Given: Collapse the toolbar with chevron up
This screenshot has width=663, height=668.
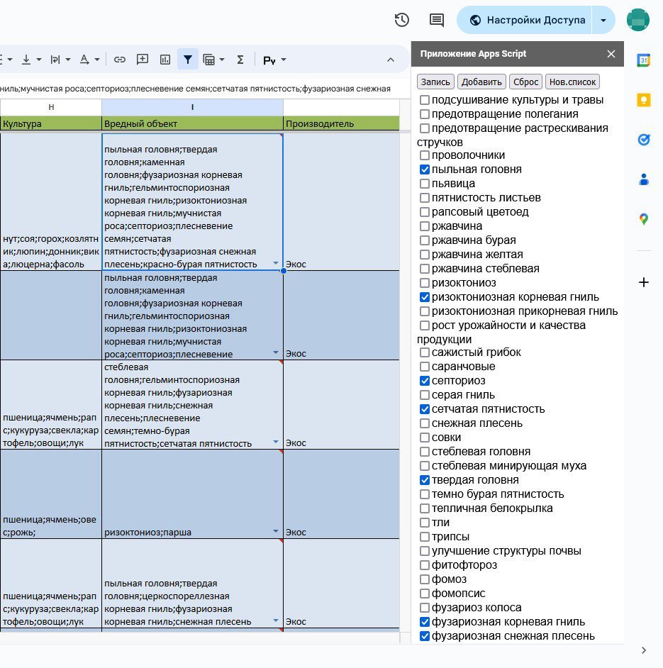Looking at the screenshot, I should [x=390, y=60].
